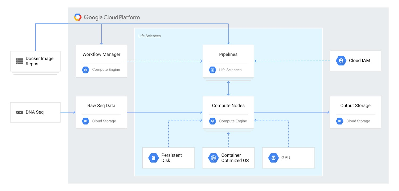Click the "Compute Nodes" heading

(x=228, y=106)
